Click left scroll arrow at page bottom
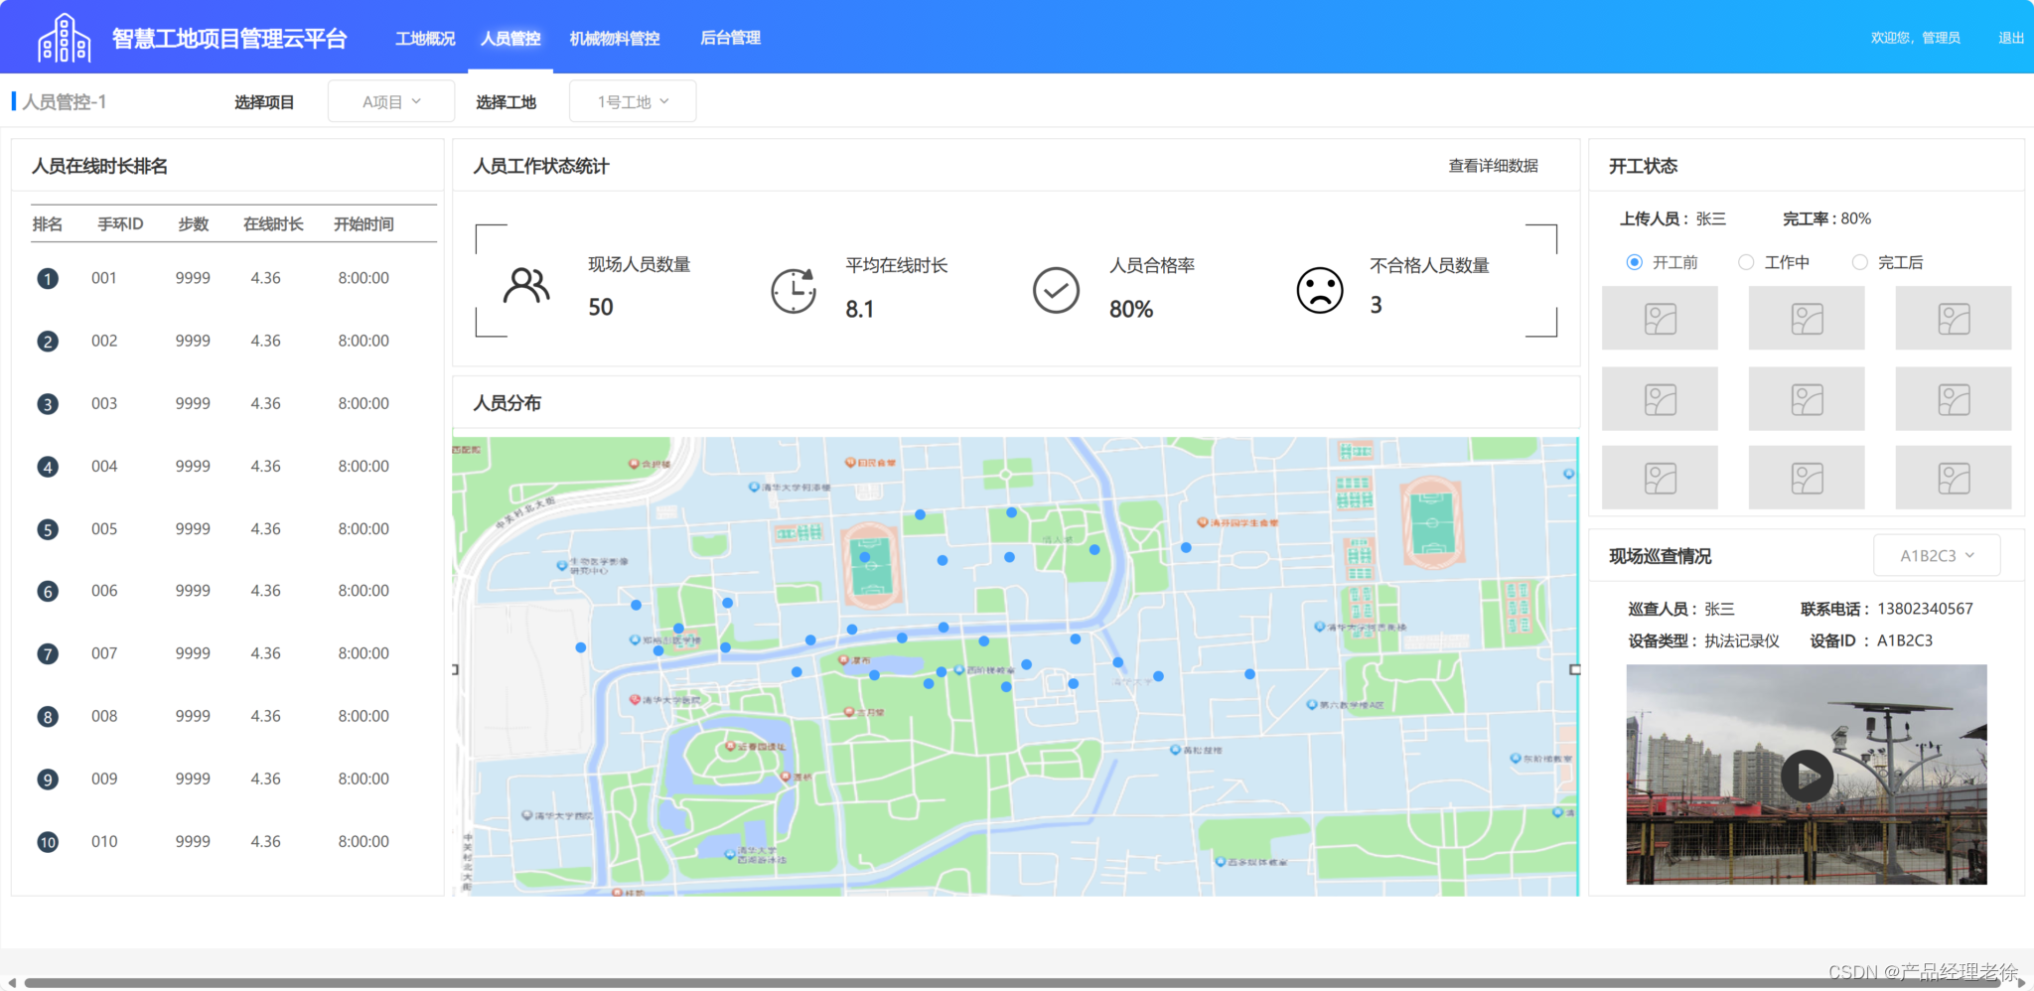 tap(11, 983)
